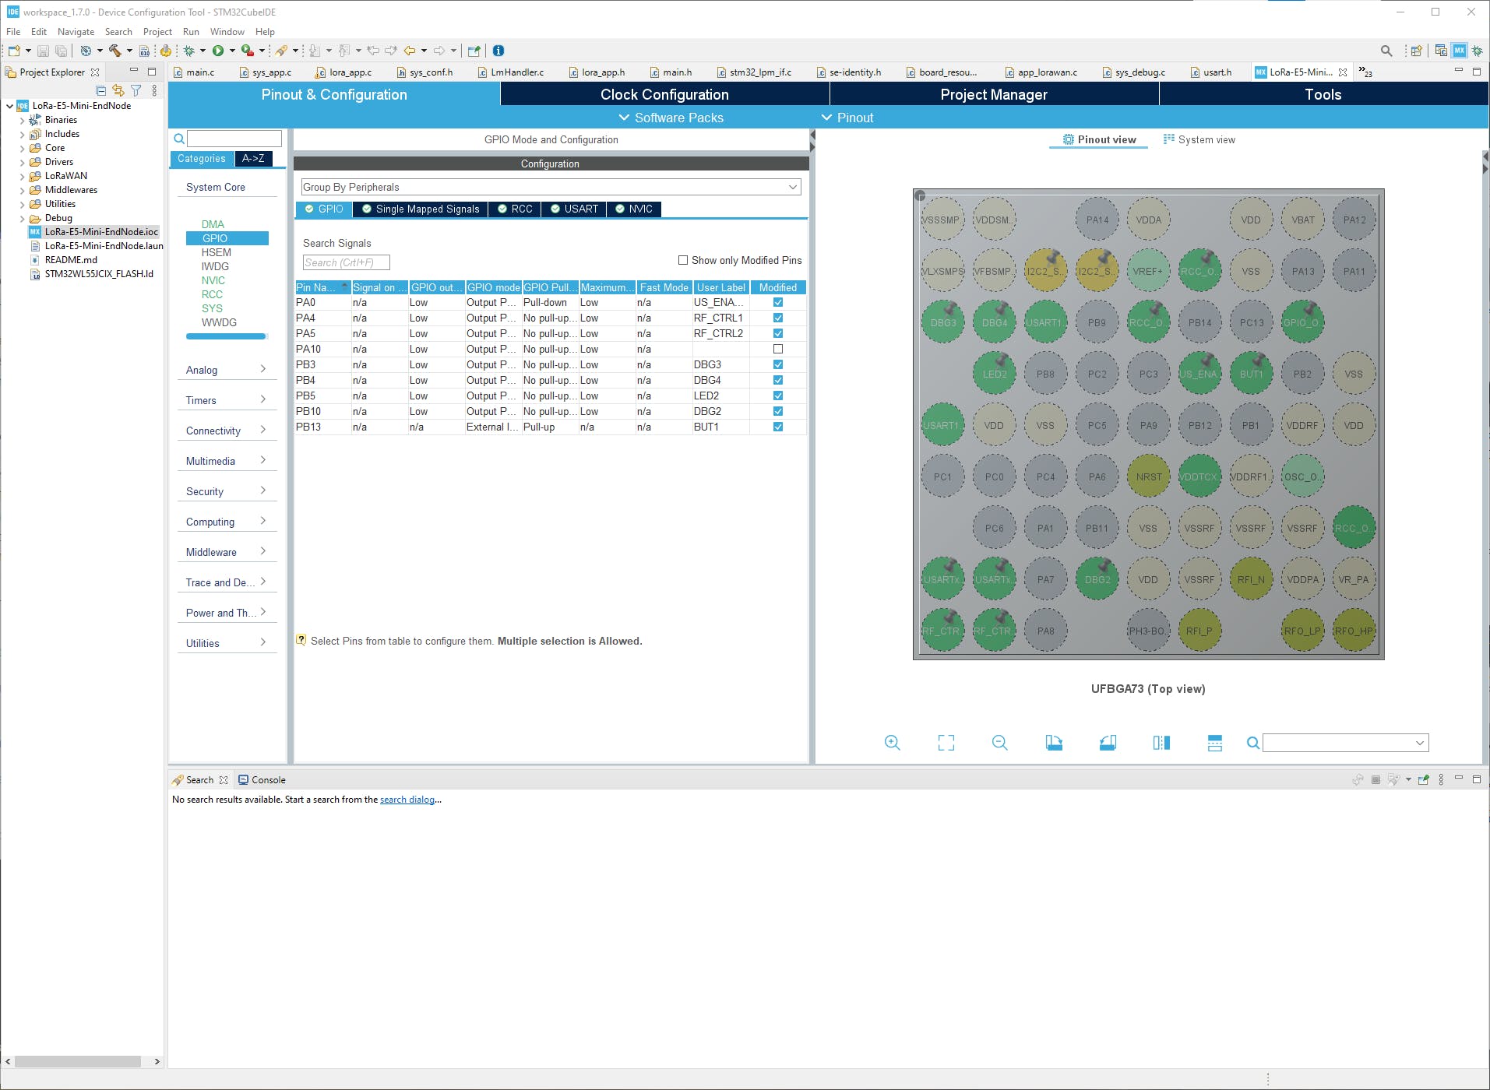Open the Console view tab
Image resolution: width=1490 pixels, height=1090 pixels.
(262, 779)
